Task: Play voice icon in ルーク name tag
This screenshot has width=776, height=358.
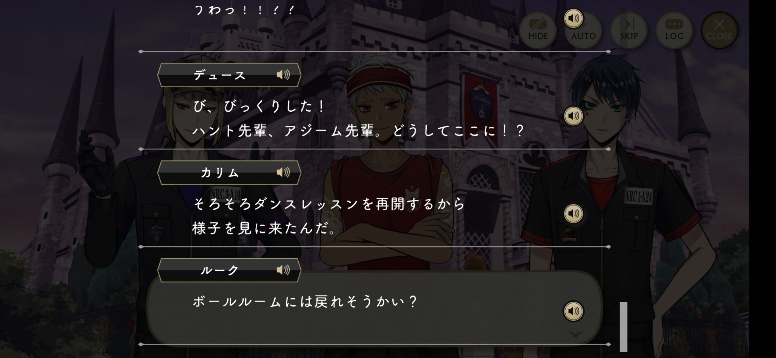Action: 283,270
